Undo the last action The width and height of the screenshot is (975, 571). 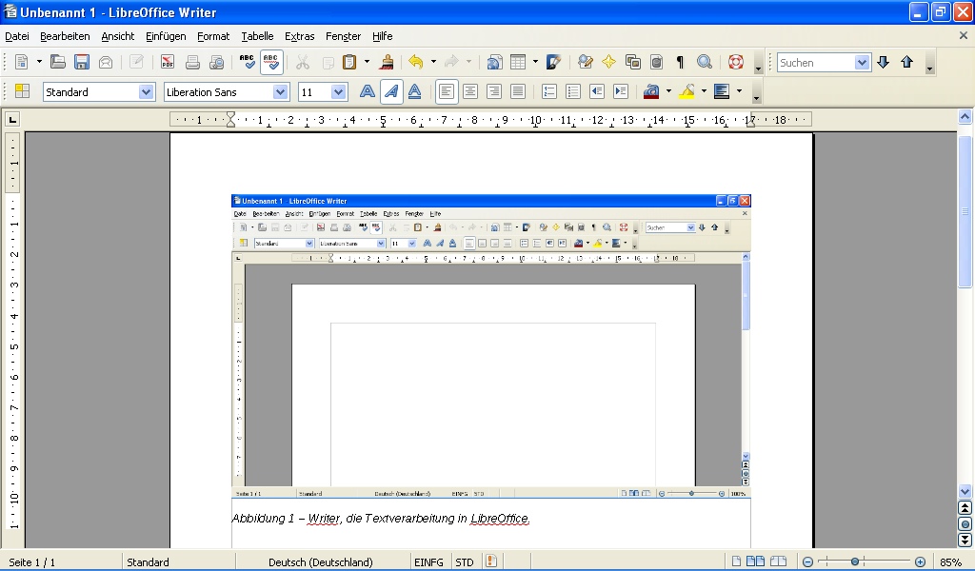(x=416, y=62)
